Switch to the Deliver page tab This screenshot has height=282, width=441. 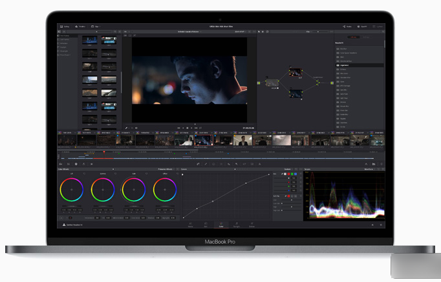tap(252, 225)
